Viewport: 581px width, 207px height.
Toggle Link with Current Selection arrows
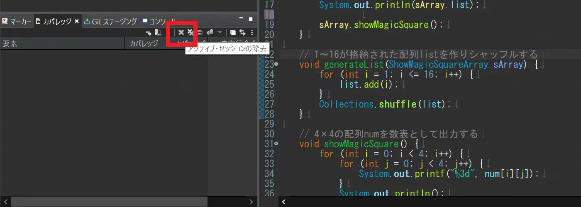click(242, 32)
